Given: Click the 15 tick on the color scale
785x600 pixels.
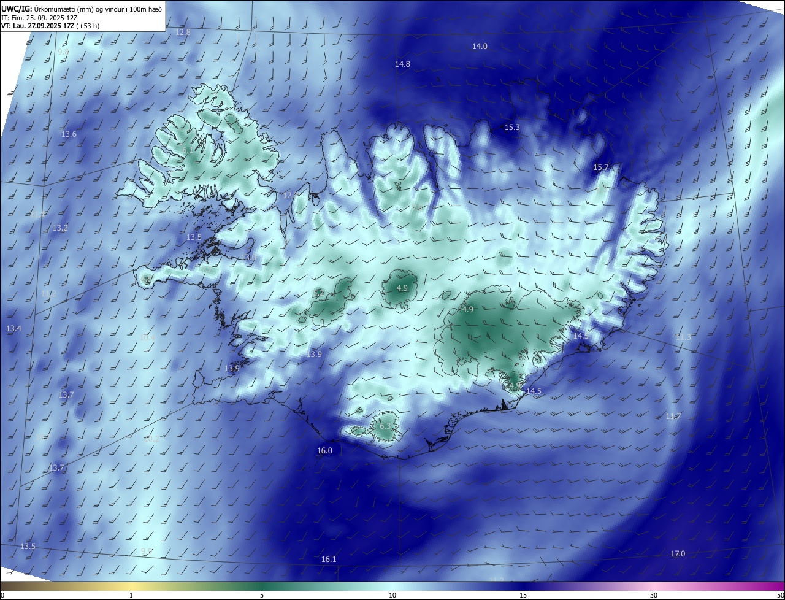Looking at the screenshot, I should coord(523,595).
